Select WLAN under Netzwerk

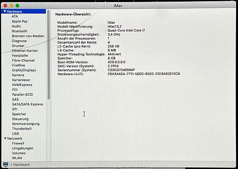click(x=17, y=158)
